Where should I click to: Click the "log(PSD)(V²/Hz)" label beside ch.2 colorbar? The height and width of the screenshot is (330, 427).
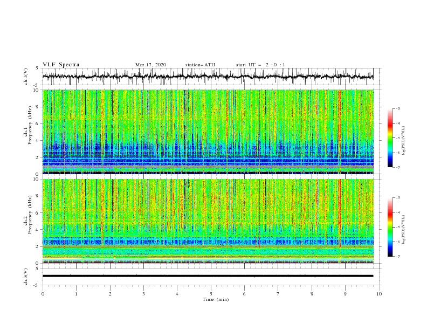(404, 230)
